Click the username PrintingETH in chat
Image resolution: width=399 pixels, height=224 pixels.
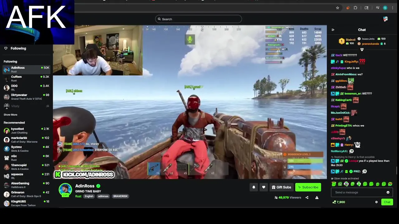tap(344, 126)
